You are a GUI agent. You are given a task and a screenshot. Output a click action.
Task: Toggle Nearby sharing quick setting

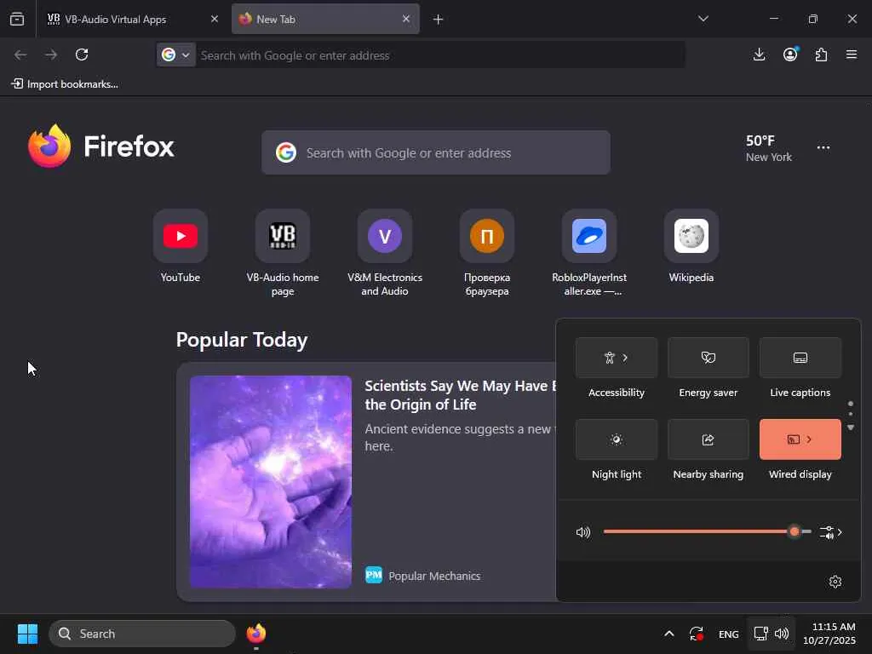708,439
